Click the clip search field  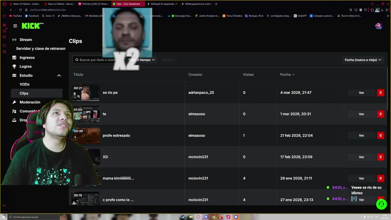[98, 60]
